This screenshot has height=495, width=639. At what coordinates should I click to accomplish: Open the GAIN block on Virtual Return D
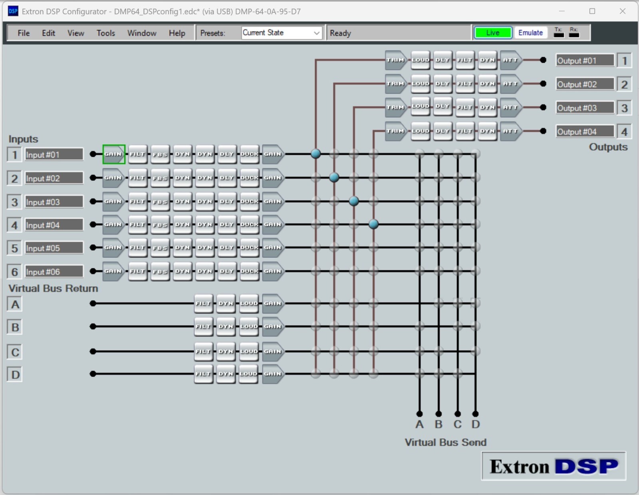tap(273, 374)
